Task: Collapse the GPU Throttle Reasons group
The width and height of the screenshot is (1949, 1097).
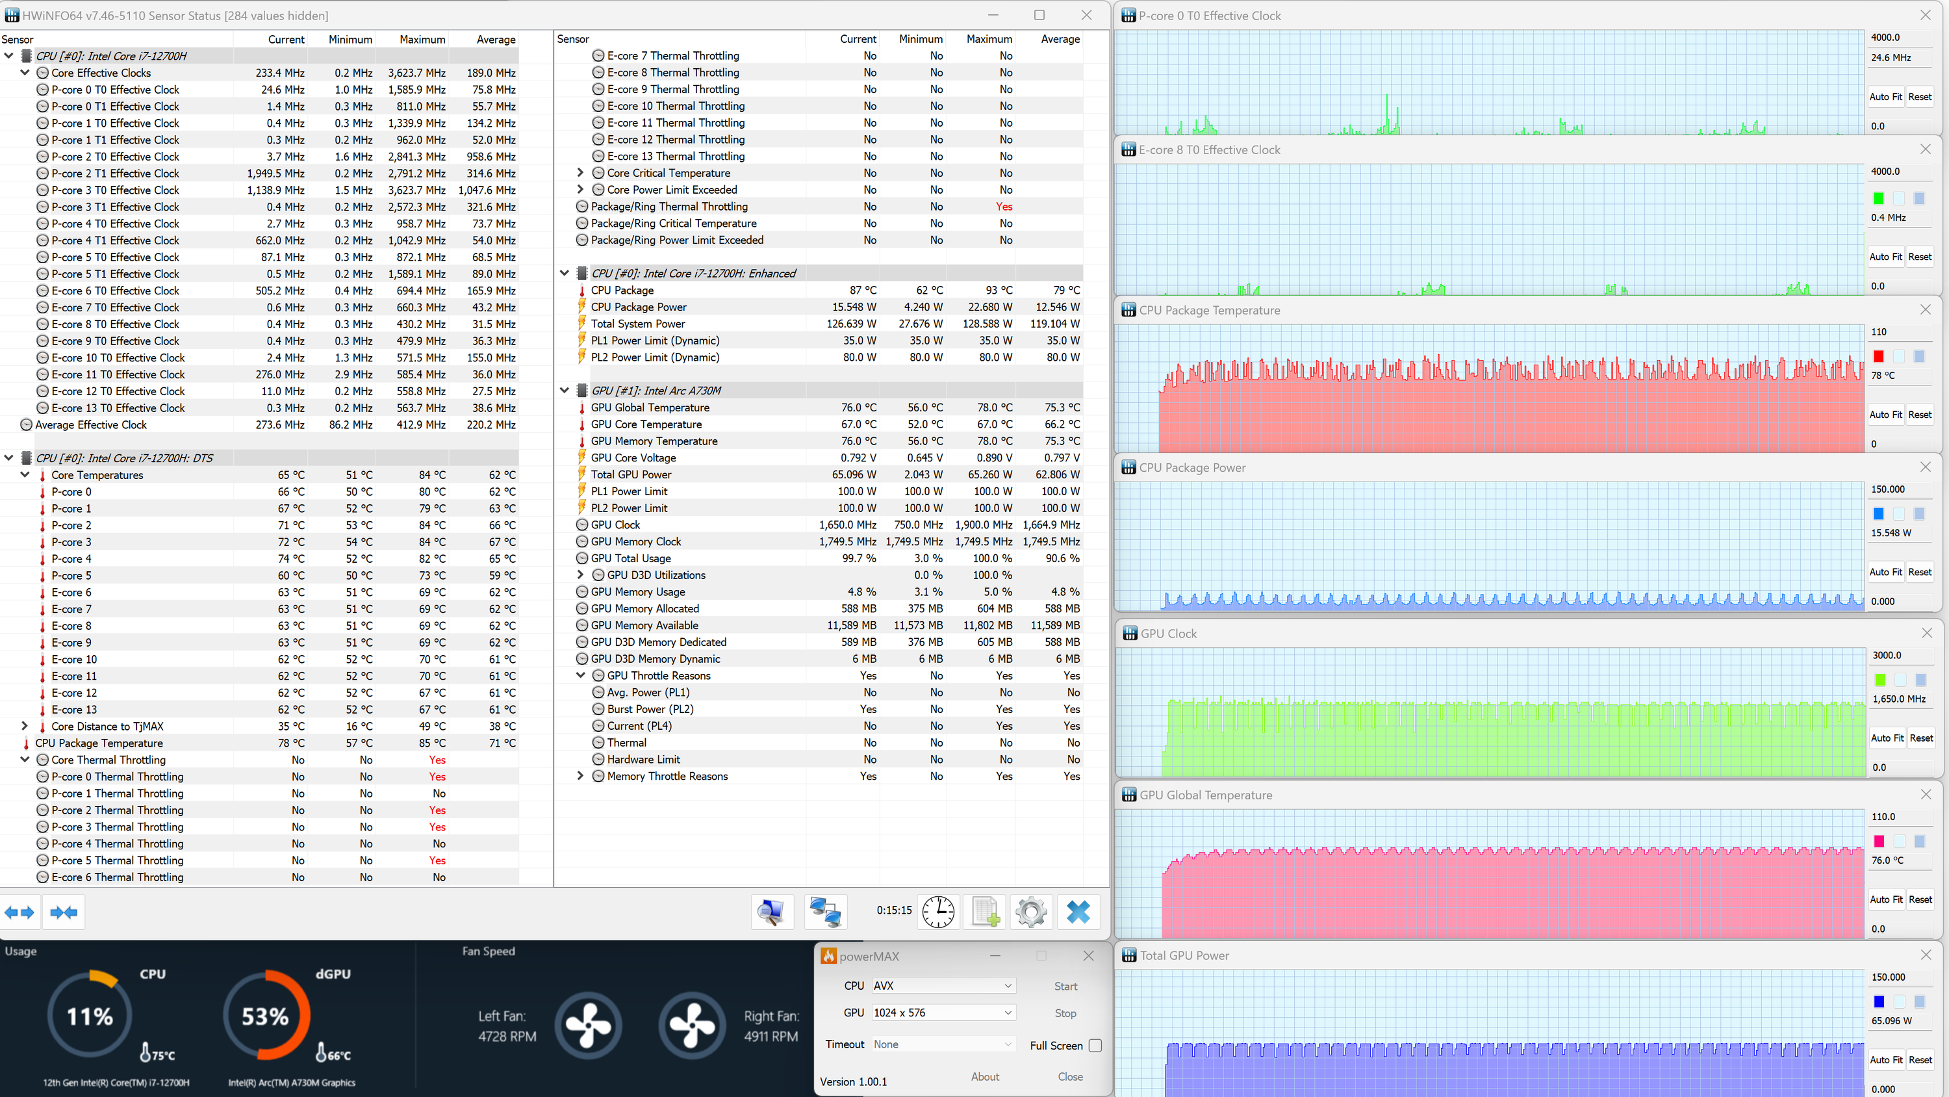Action: [x=580, y=675]
